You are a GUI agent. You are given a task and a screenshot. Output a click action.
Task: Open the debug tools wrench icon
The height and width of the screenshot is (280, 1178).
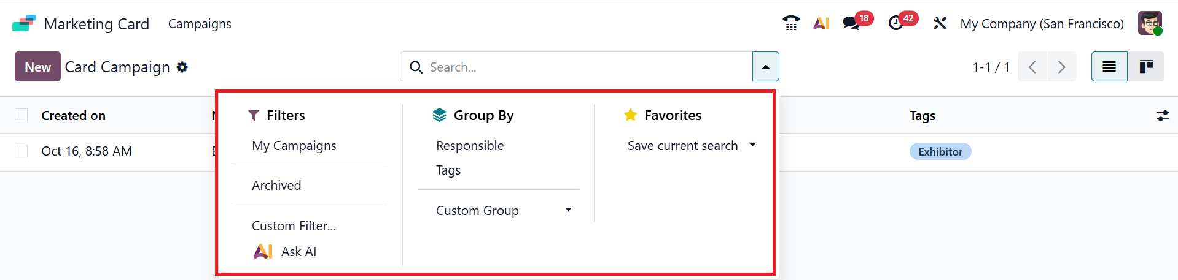click(940, 24)
